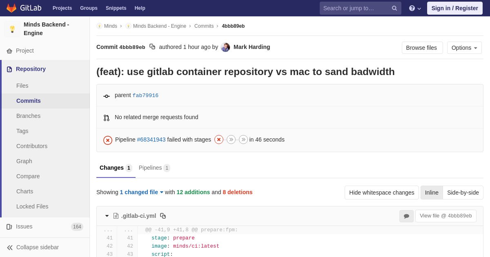Click the Project home icon in sidebar
The height and width of the screenshot is (257, 490).
9,51
